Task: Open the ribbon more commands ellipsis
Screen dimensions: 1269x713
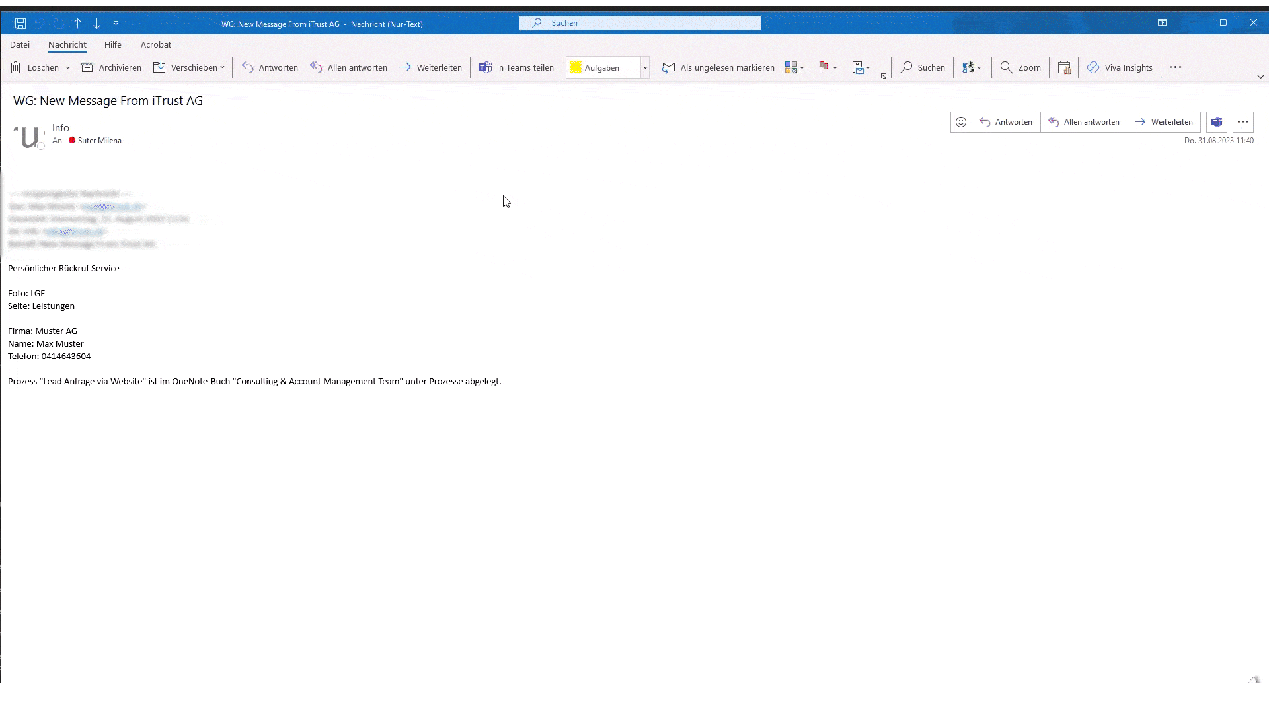Action: tap(1175, 67)
